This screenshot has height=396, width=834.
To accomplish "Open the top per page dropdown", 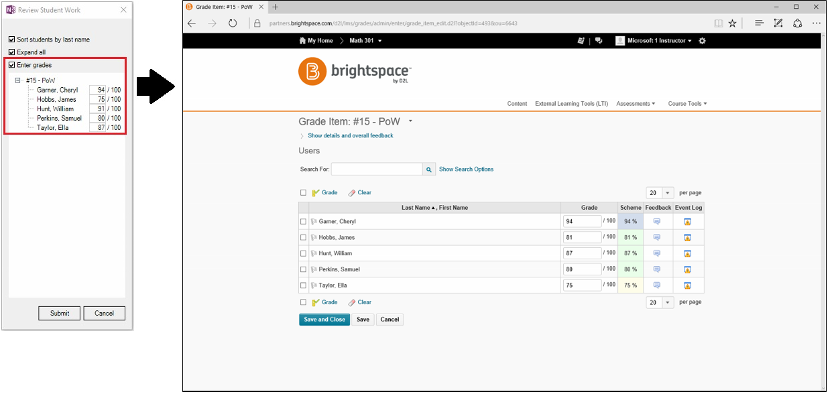I will tap(659, 193).
